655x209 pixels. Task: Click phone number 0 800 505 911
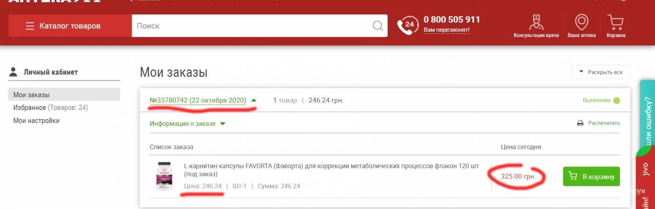click(x=452, y=20)
